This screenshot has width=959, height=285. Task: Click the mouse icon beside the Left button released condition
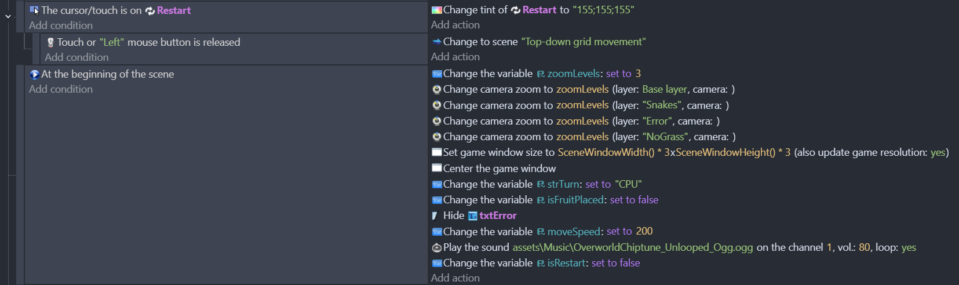pos(50,42)
